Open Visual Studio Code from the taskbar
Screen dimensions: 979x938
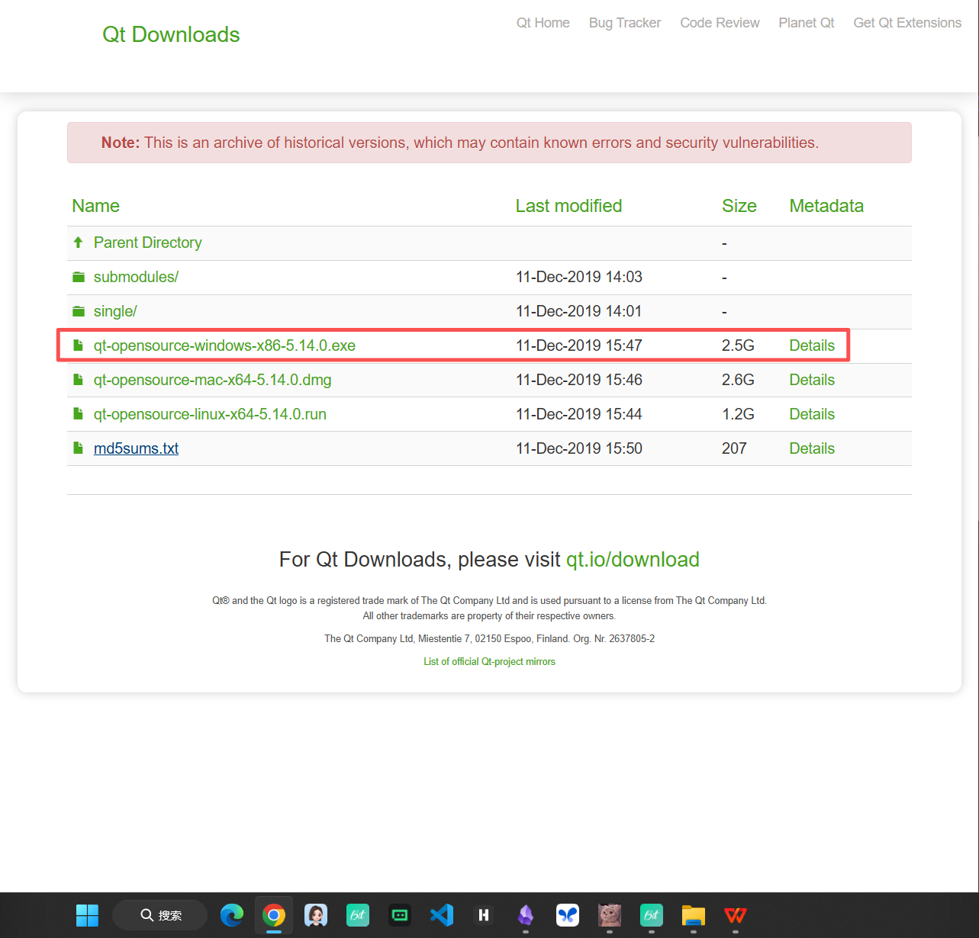coord(442,915)
